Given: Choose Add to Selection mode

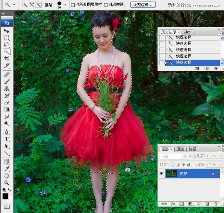Looking at the screenshot, I should coord(31,5).
